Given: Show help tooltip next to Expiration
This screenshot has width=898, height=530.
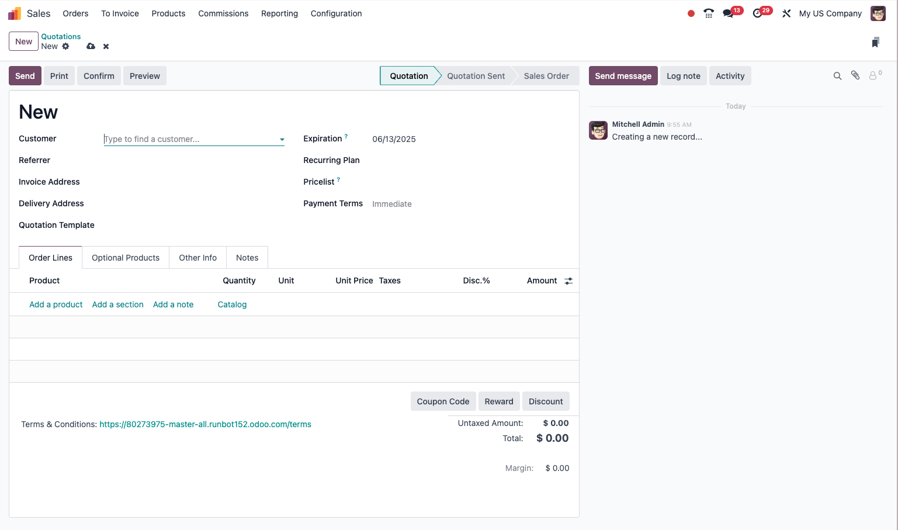Looking at the screenshot, I should coord(346,137).
